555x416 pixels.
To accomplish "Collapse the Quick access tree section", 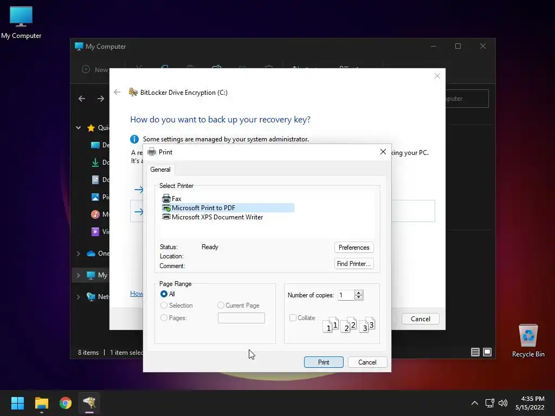I will click(x=78, y=128).
